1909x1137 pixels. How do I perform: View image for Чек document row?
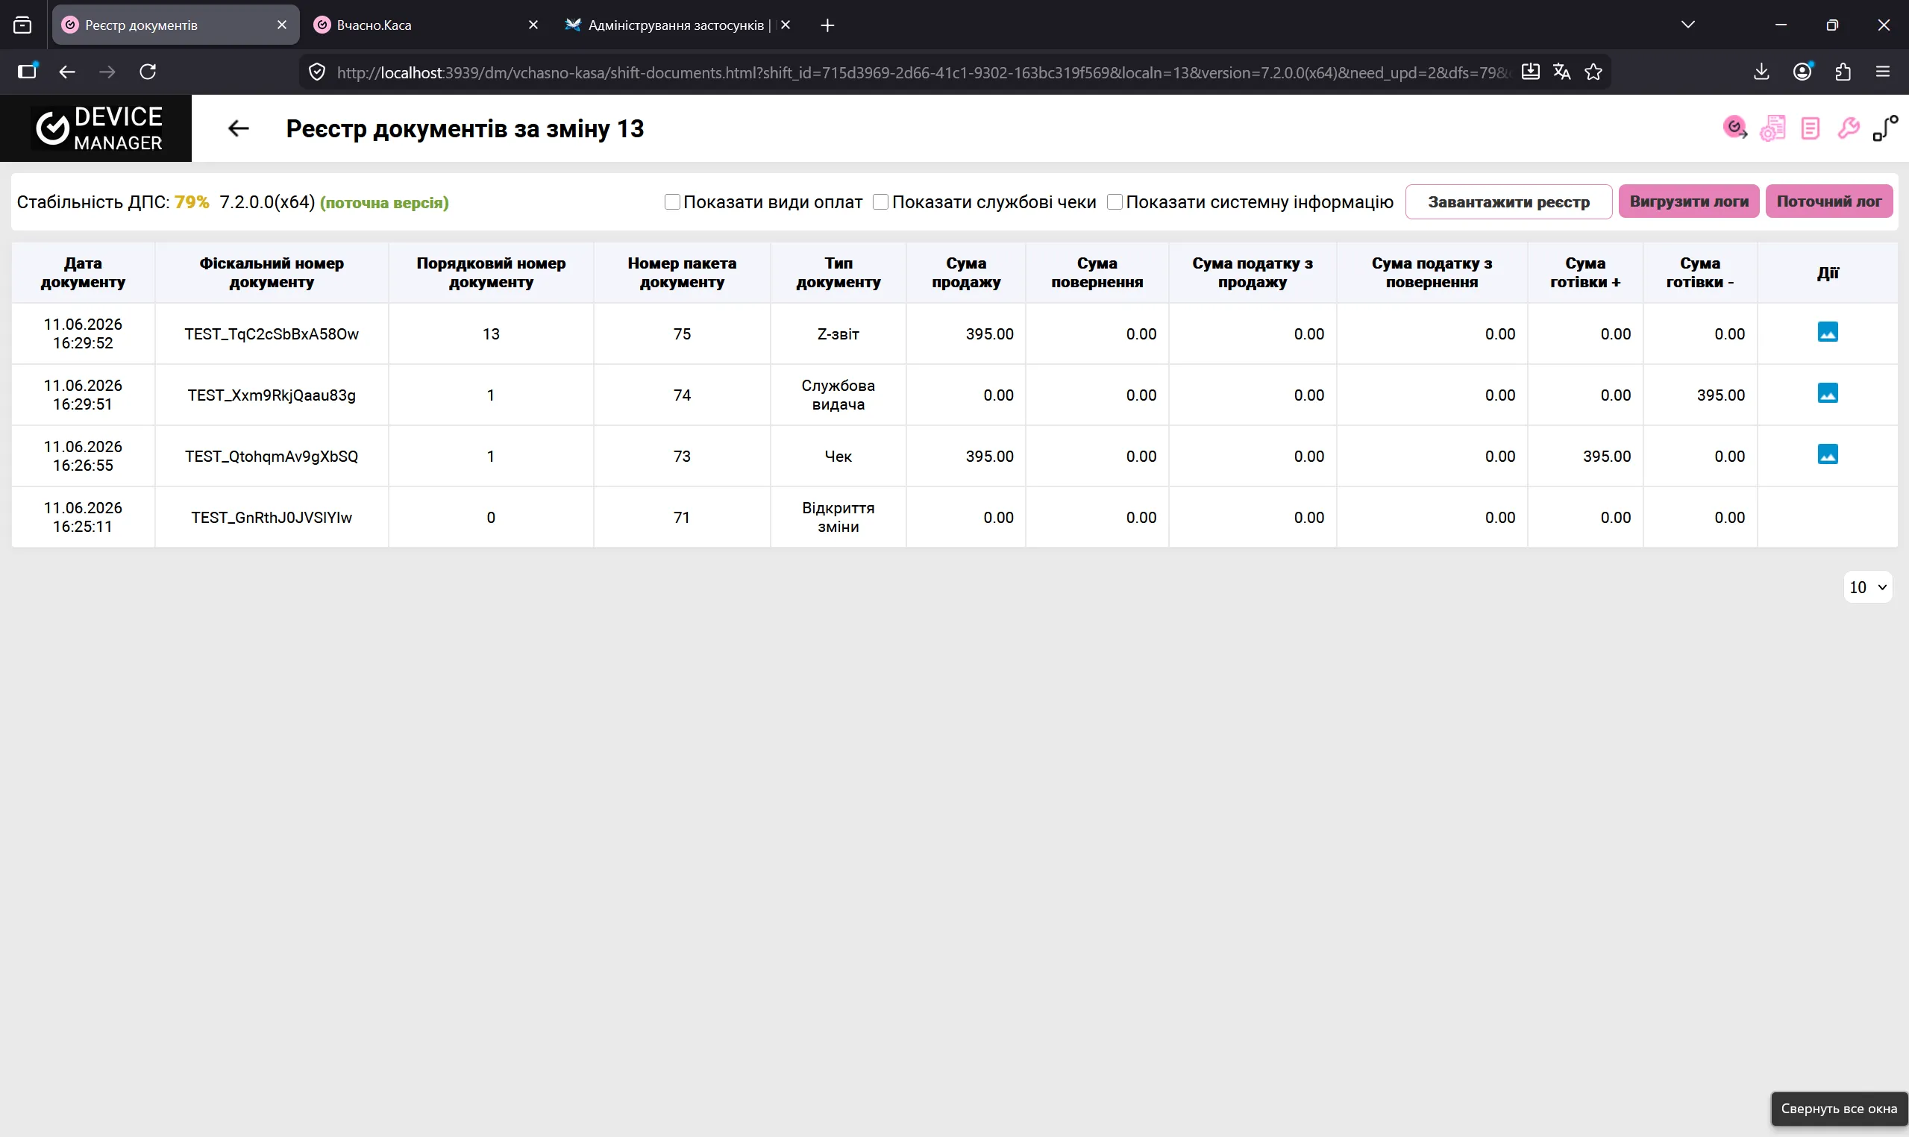click(x=1828, y=454)
